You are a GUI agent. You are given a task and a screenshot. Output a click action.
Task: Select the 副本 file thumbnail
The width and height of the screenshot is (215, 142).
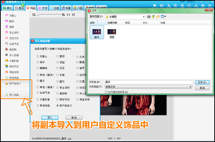[97, 32]
